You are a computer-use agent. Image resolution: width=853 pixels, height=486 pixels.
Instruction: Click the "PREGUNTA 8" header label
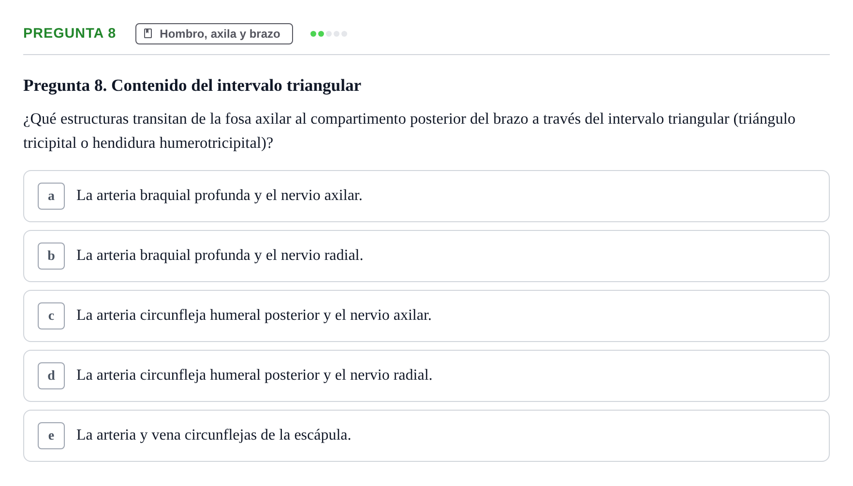click(x=70, y=33)
